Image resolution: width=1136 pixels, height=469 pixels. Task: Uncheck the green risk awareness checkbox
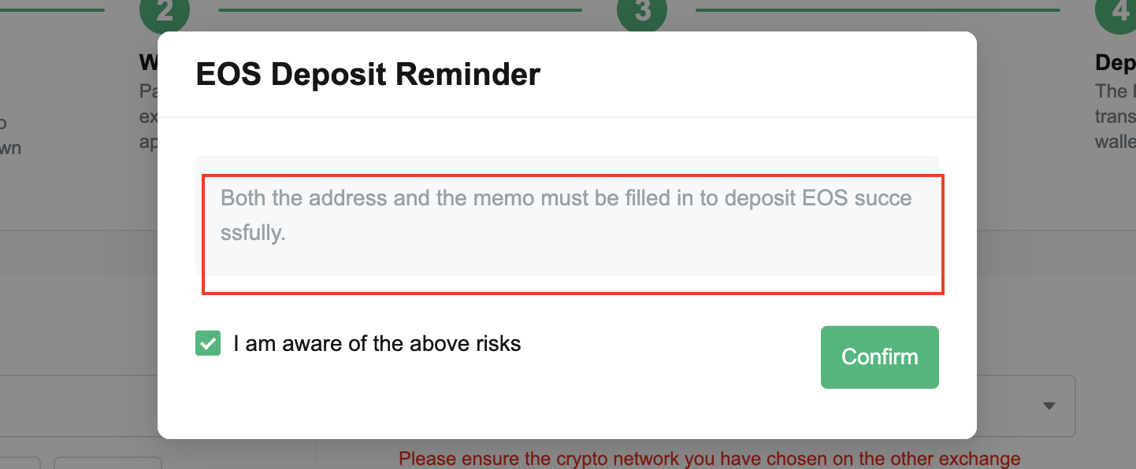[208, 344]
